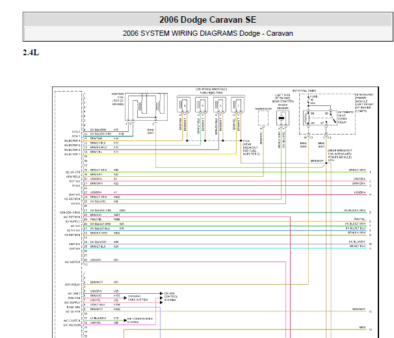
Task: Click the "COIL 1" pin label
Action: pyautogui.click(x=76, y=136)
